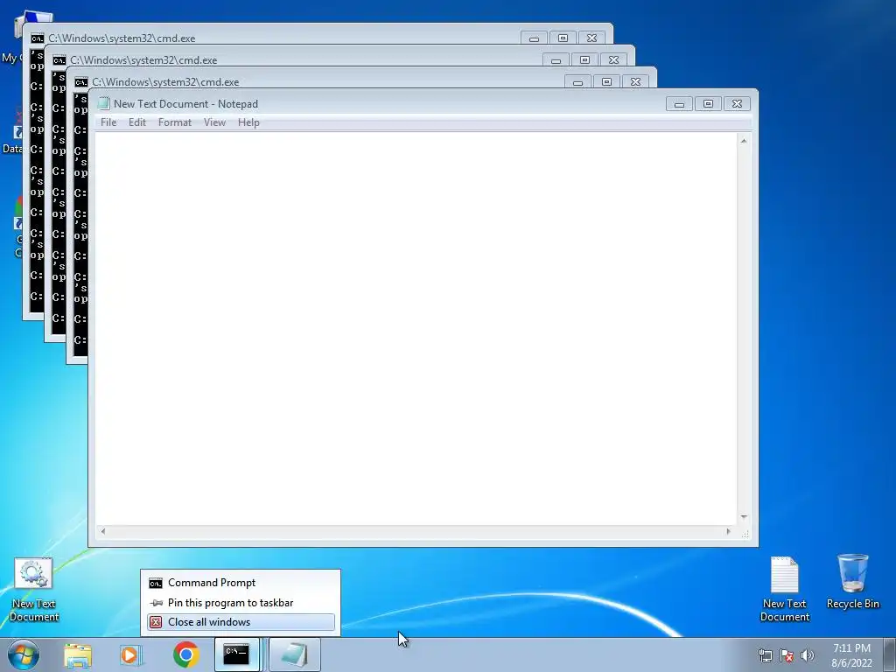This screenshot has width=896, height=672.
Task: Click the Command Prompt icon in jump list
Action: click(x=156, y=584)
